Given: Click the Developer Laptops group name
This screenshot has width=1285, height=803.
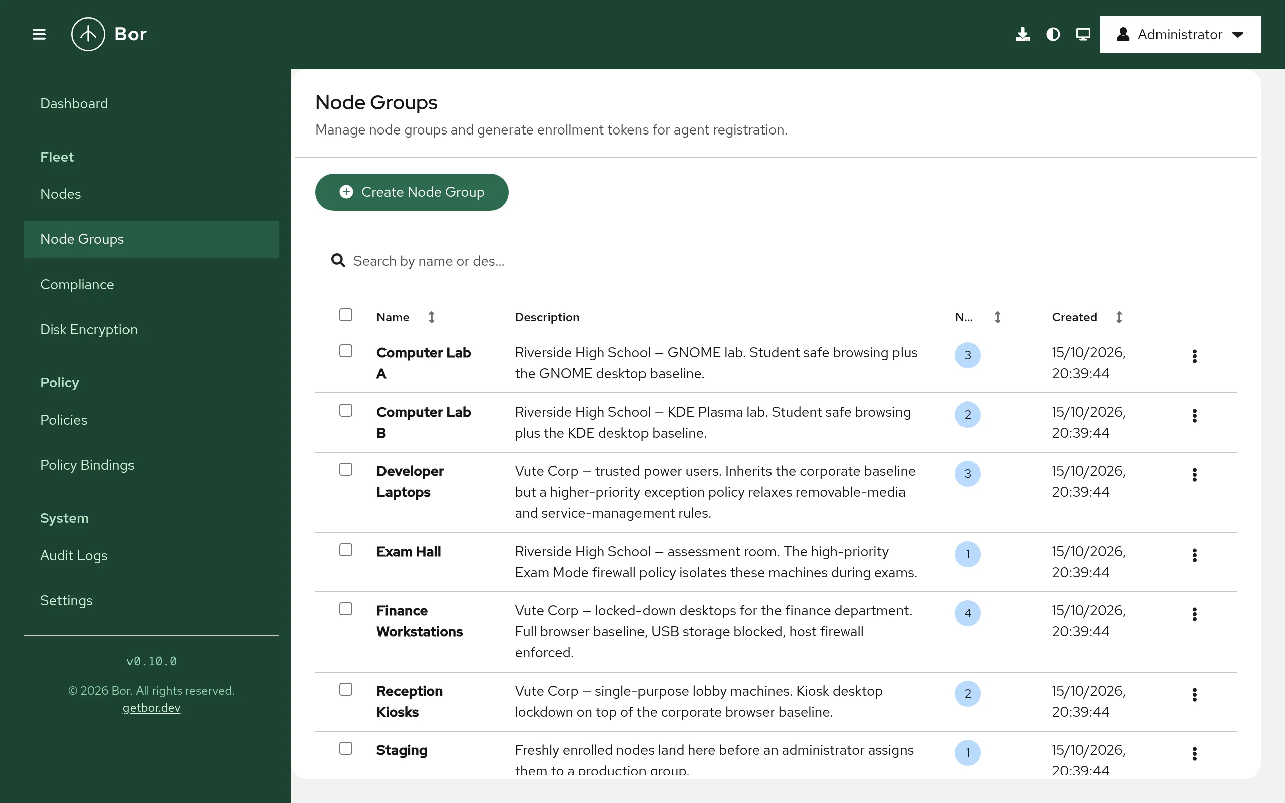Looking at the screenshot, I should click(x=410, y=482).
